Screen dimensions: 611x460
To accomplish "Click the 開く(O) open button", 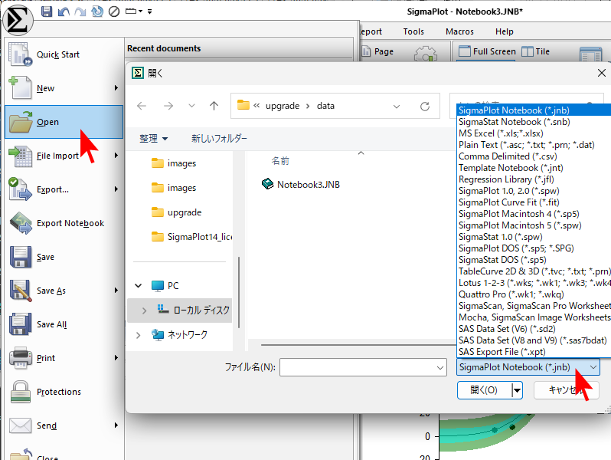I will pos(484,390).
